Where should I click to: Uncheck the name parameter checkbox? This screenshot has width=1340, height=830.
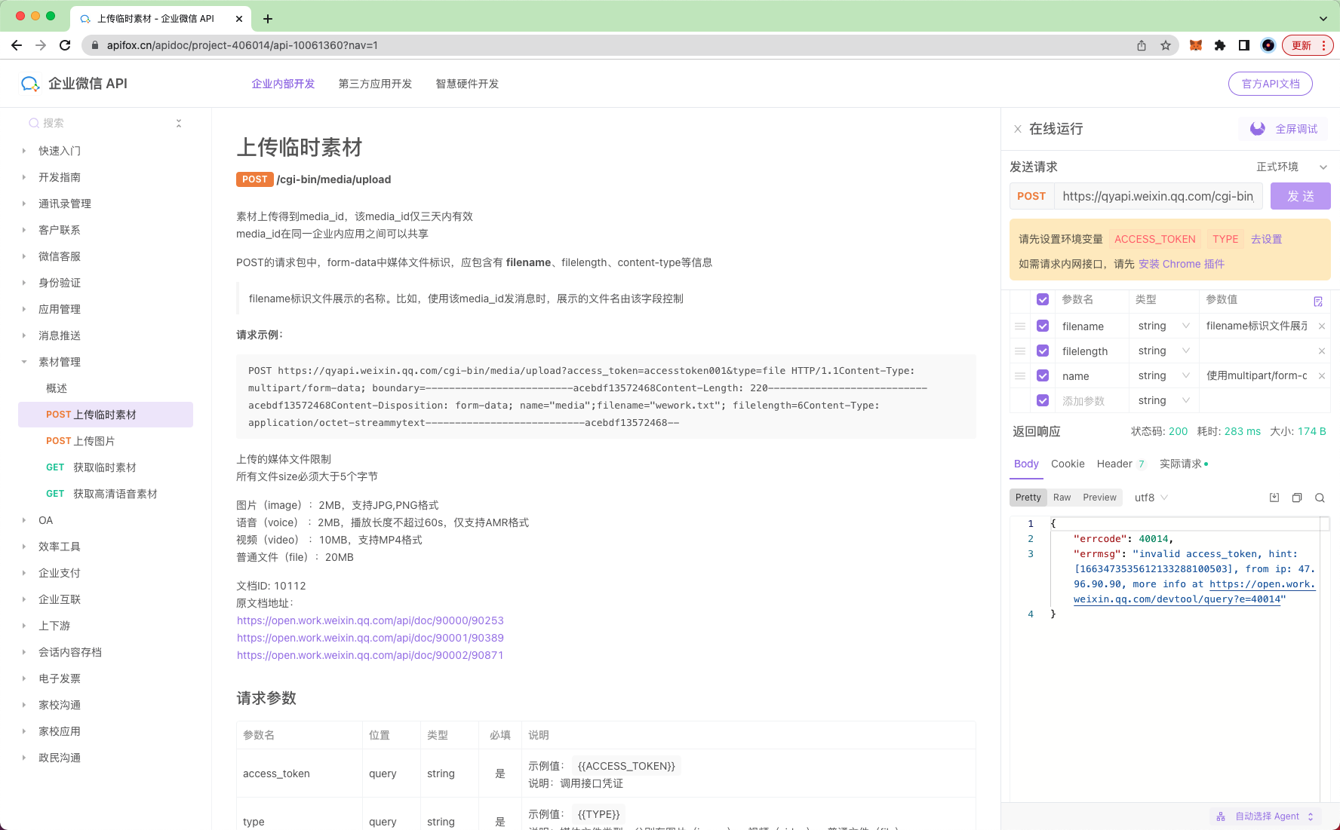tap(1043, 375)
